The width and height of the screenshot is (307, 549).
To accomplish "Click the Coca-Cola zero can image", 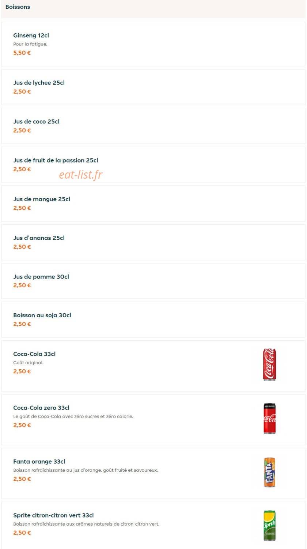I will coord(270,418).
